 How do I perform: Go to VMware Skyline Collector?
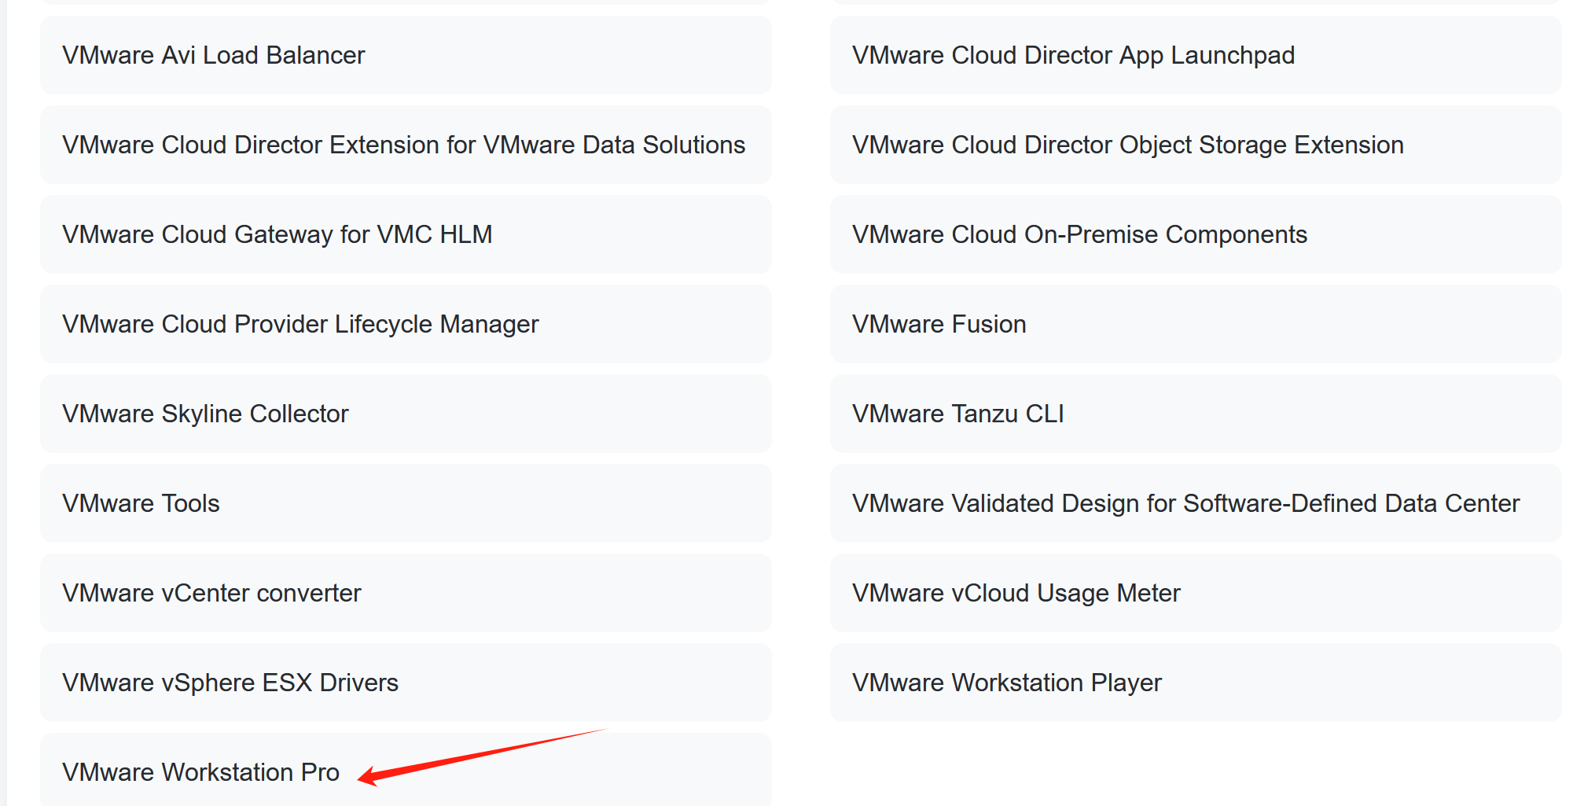pyautogui.click(x=406, y=414)
